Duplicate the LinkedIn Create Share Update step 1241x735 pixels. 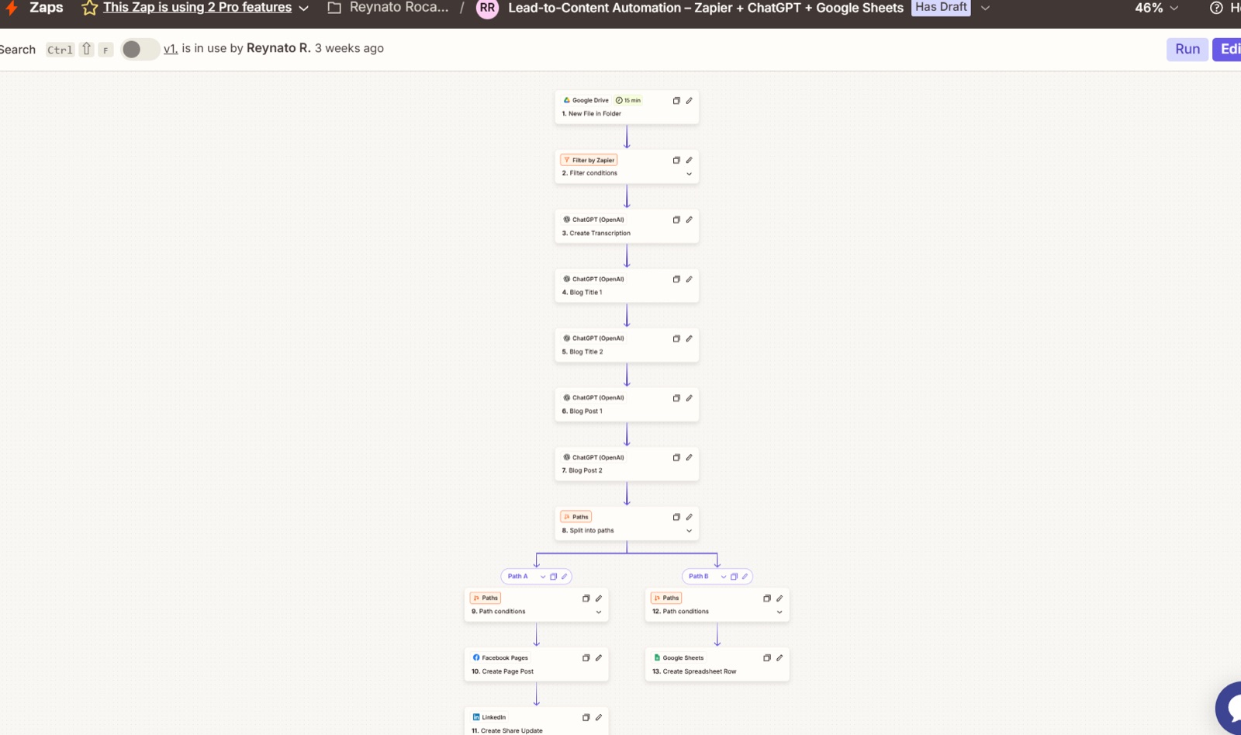click(586, 718)
